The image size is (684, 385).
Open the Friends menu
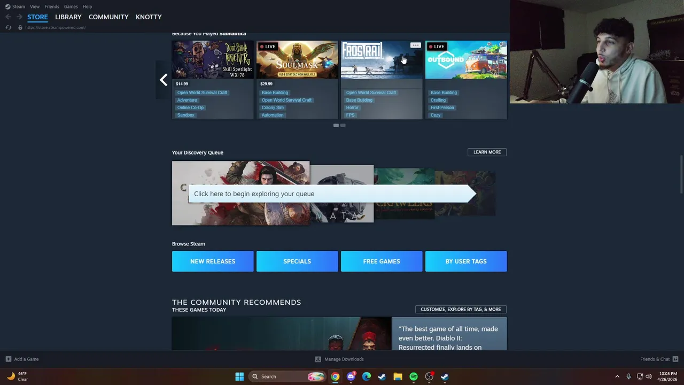pos(52,6)
